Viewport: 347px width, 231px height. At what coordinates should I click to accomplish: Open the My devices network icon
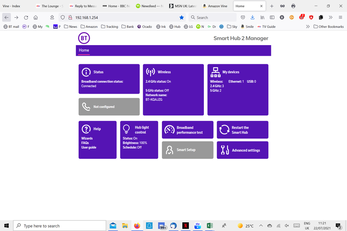click(x=215, y=72)
